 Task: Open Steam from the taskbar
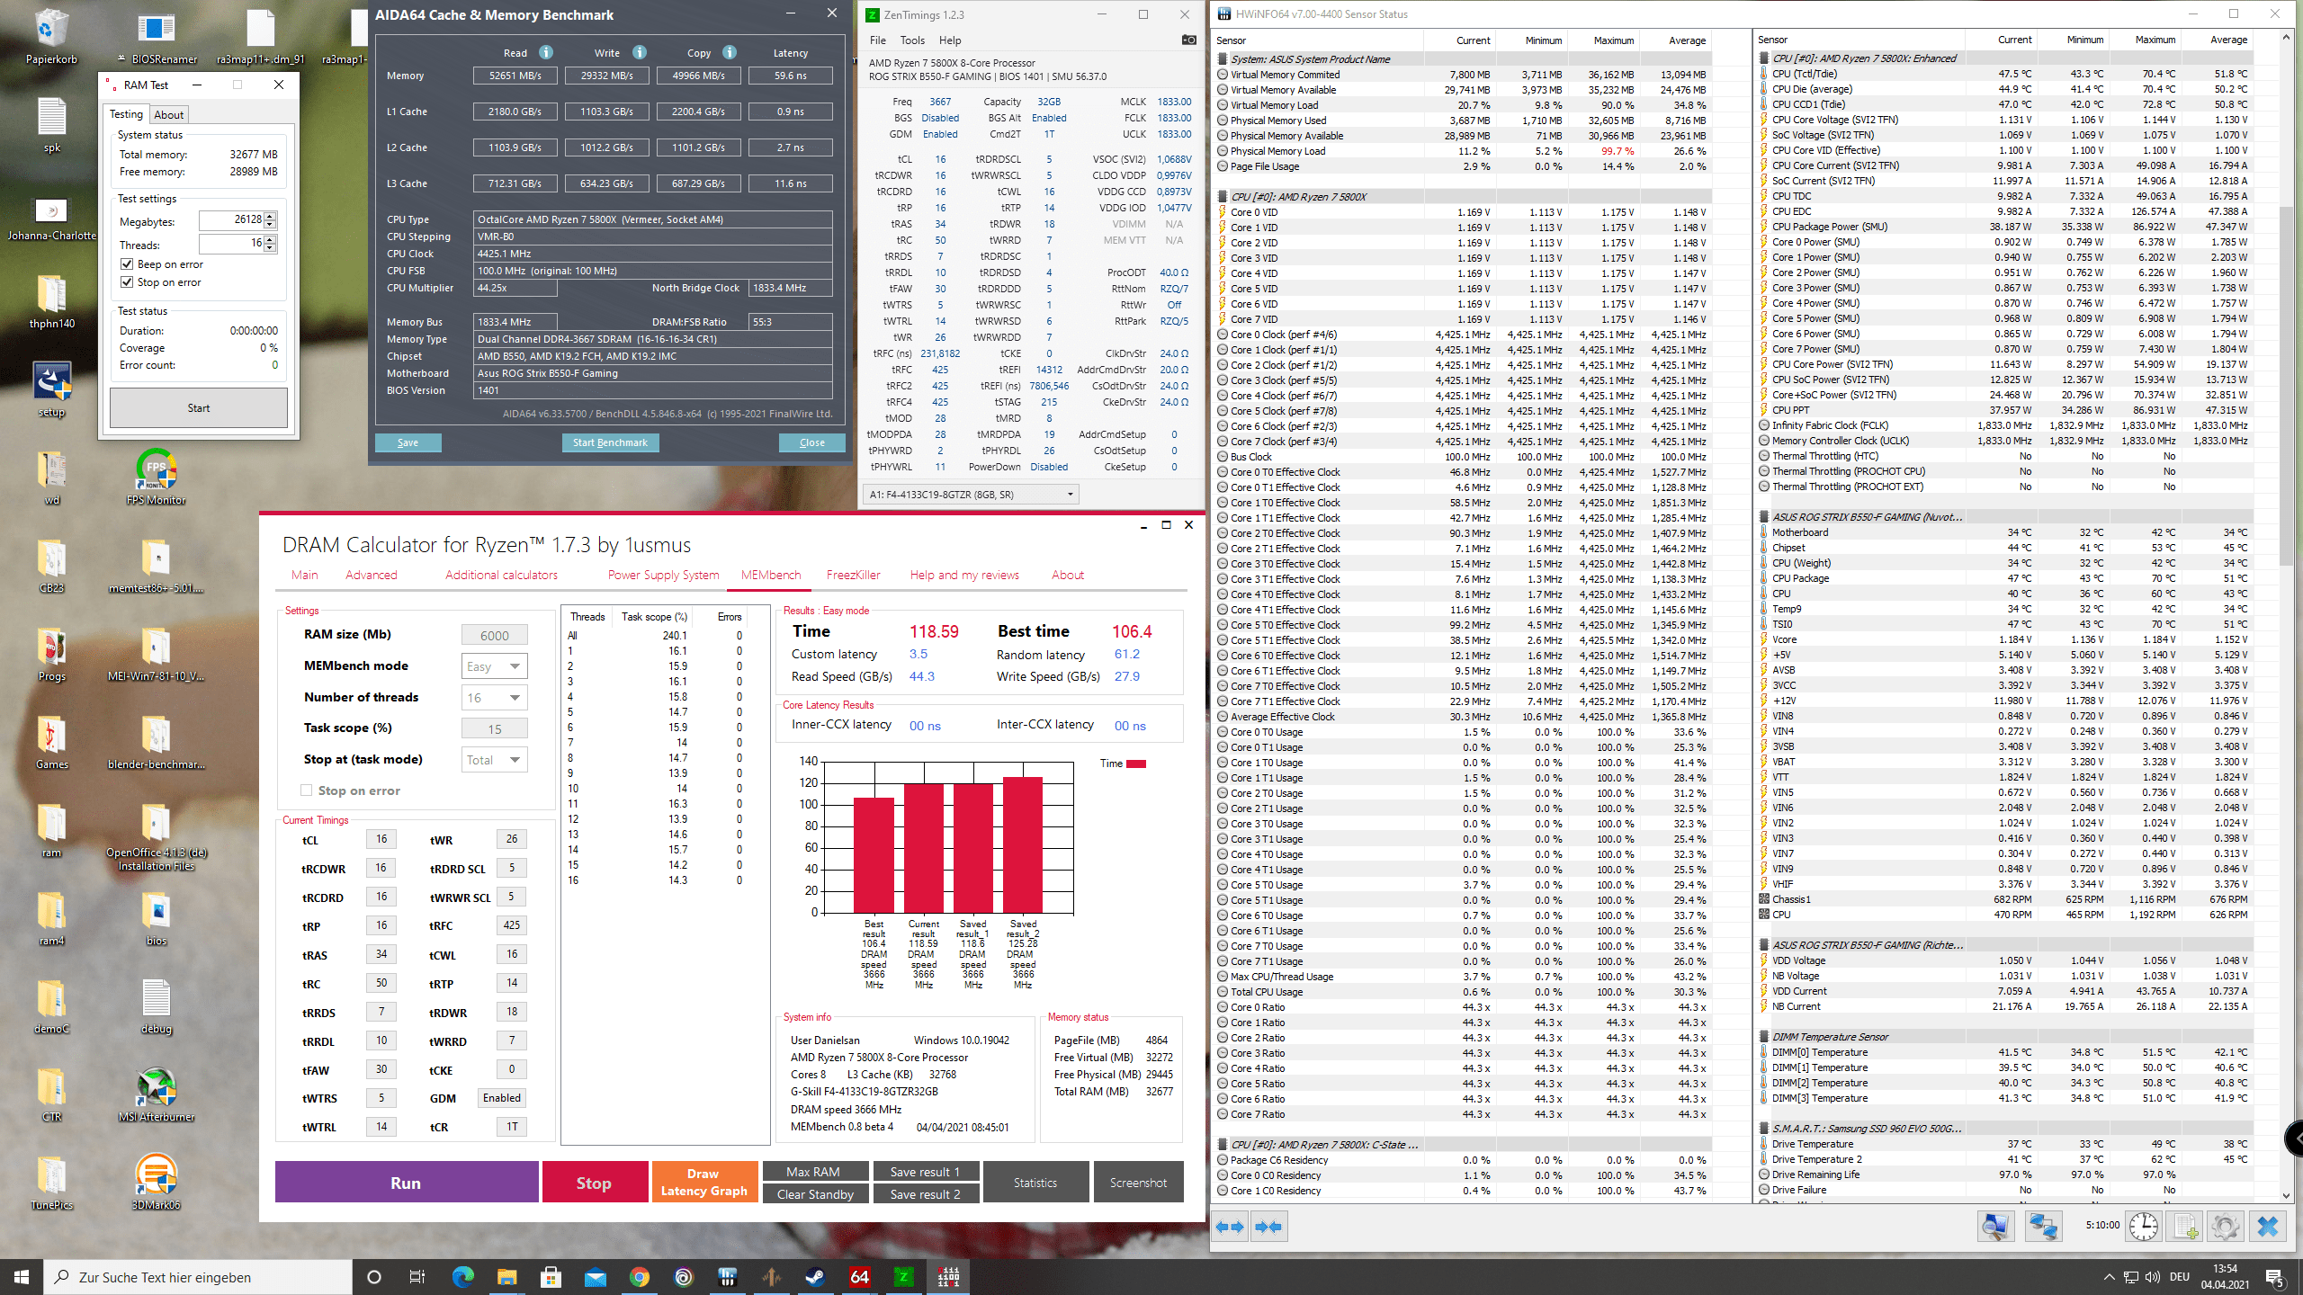click(x=815, y=1277)
